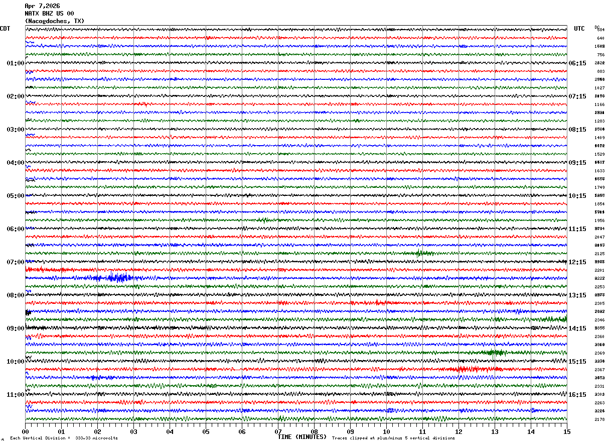The width and height of the screenshot is (607, 445).
Task: Click the DC offset value 2369
Action: coord(600,353)
